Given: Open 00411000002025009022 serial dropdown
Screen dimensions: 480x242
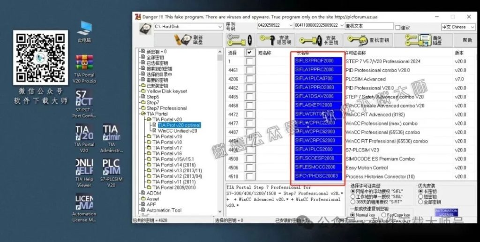Looking at the screenshot, I should pos(342,25).
